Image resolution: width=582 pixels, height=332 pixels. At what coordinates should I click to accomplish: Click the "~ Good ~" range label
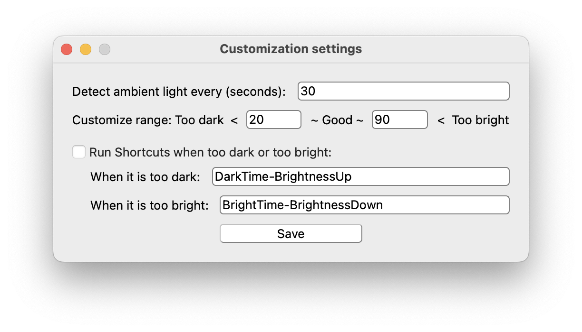(337, 120)
